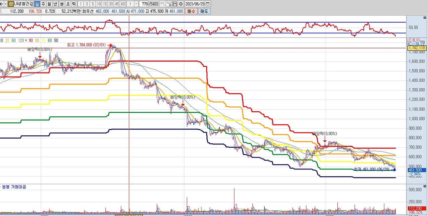
Task: Click the 52,212백만 trading value
Action: [x=71, y=11]
